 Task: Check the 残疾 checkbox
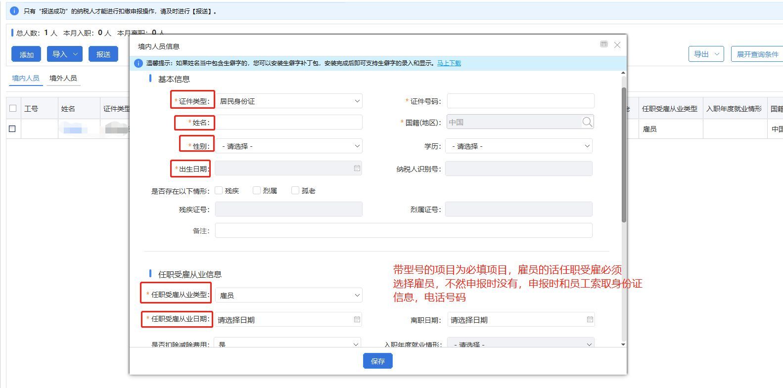coord(219,191)
